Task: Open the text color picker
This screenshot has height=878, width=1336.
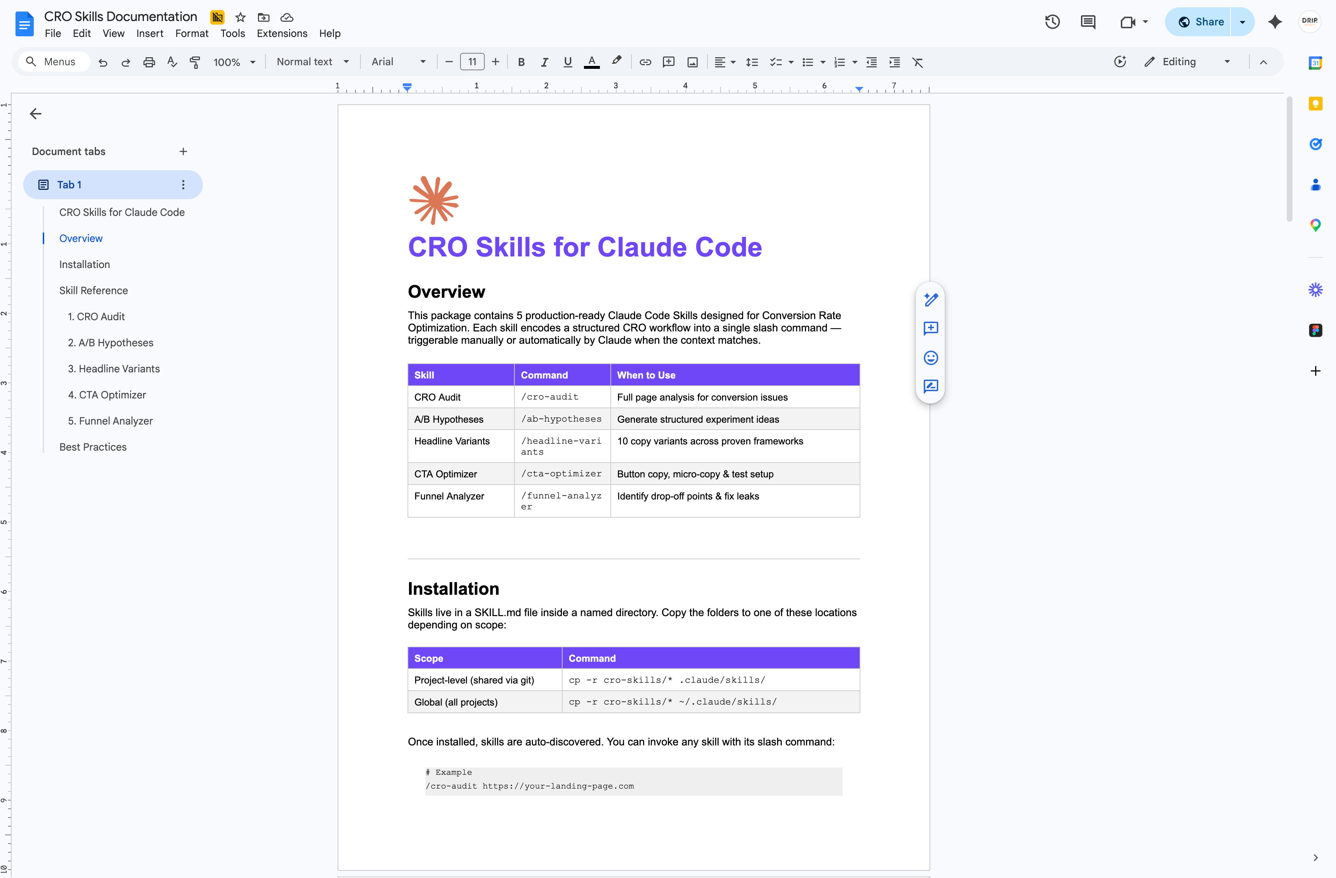Action: [592, 62]
